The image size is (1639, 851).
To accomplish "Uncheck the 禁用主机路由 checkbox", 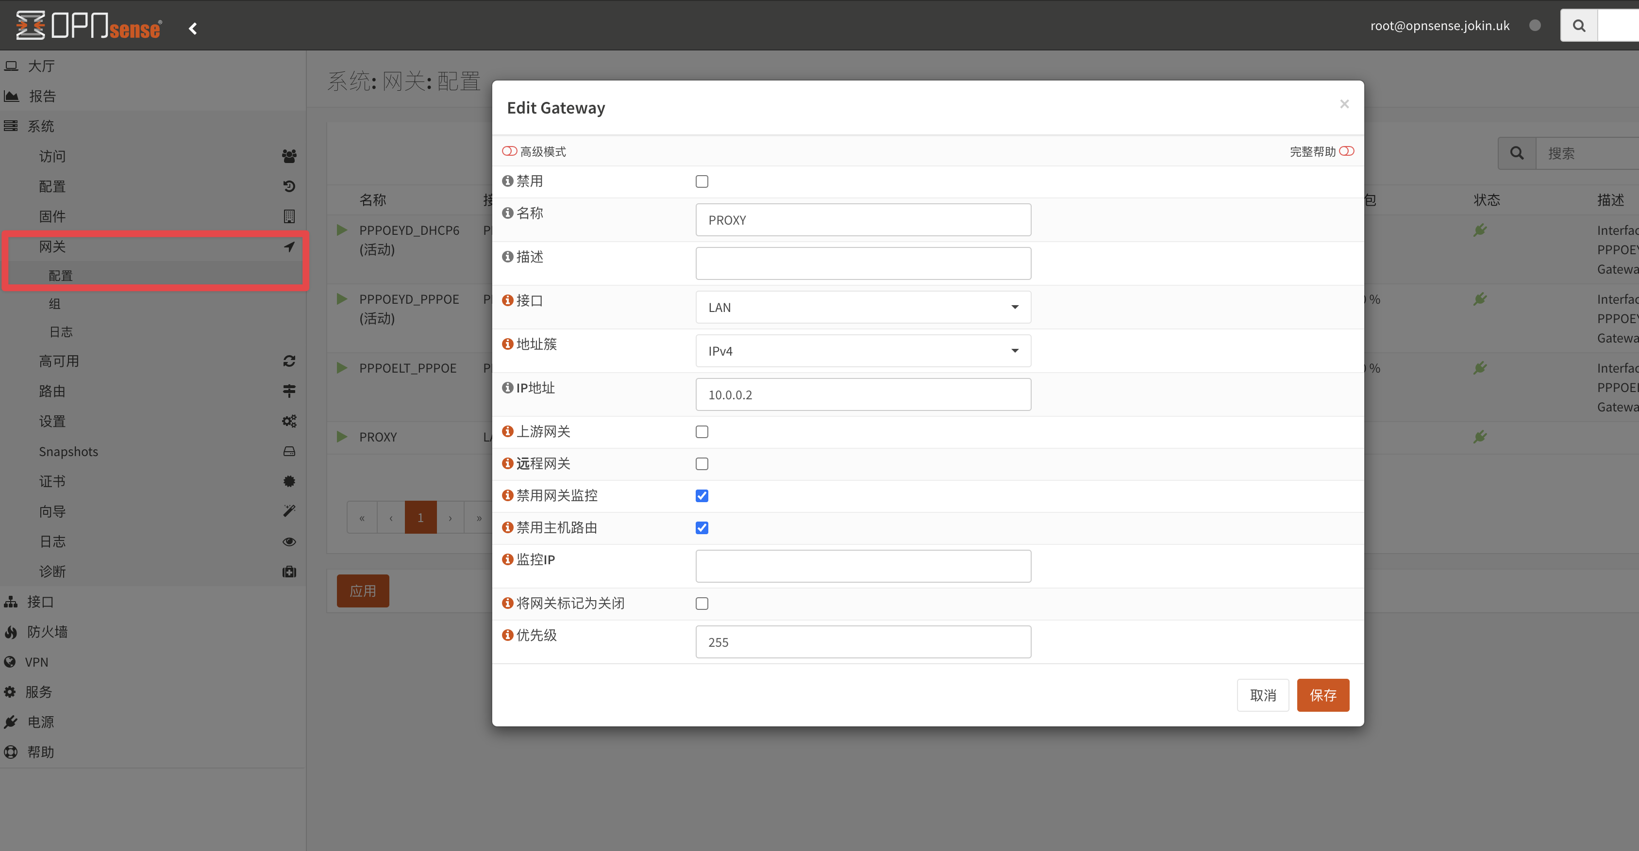I will point(702,528).
